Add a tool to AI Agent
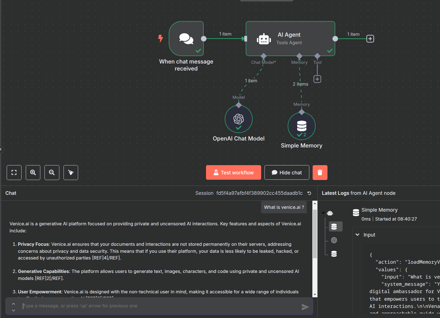This screenshot has height=318, width=440. tap(317, 79)
